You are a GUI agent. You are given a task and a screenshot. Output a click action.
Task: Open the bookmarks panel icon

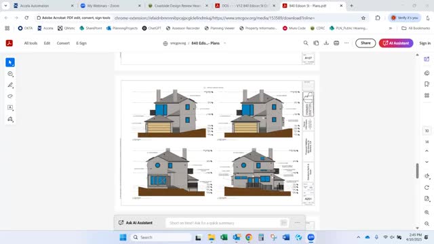point(427,84)
